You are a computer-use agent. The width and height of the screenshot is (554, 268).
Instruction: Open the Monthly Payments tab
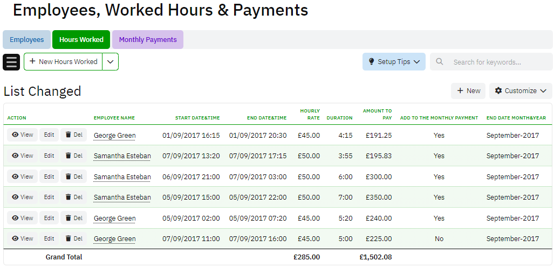(148, 40)
